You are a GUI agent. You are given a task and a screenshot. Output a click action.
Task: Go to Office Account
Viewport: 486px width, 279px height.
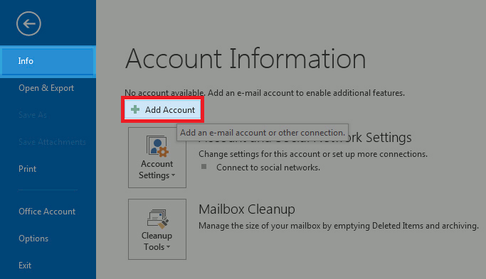tap(47, 212)
